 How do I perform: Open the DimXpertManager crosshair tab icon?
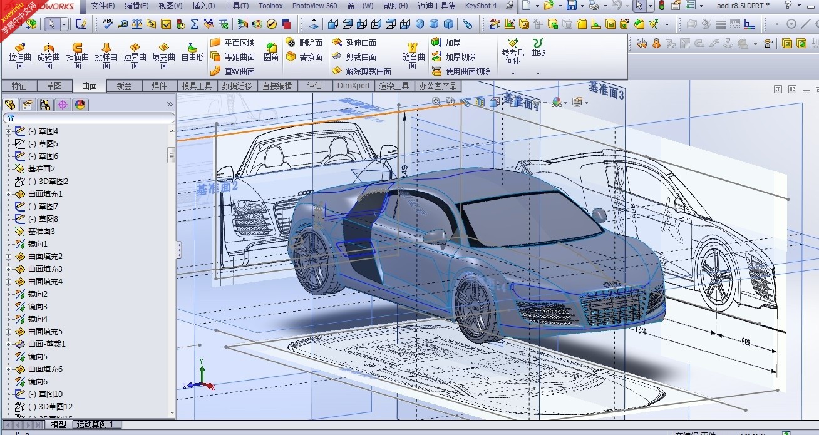pyautogui.click(x=62, y=105)
